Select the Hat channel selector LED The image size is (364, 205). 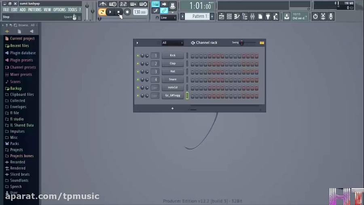pyautogui.click(x=187, y=72)
